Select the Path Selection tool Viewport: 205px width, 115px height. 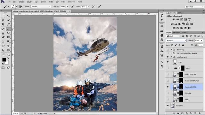(x=3, y=50)
